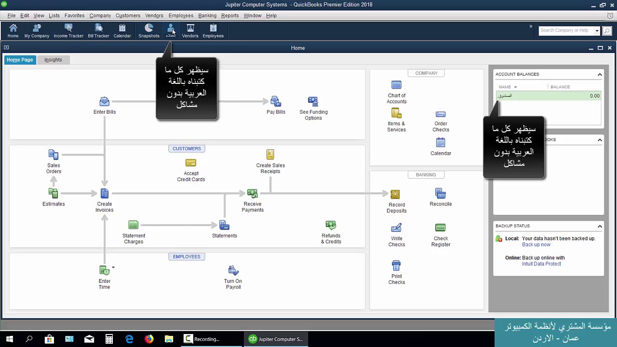This screenshot has width=617, height=347.
Task: Open Create Sales Receipts
Action: 270,161
